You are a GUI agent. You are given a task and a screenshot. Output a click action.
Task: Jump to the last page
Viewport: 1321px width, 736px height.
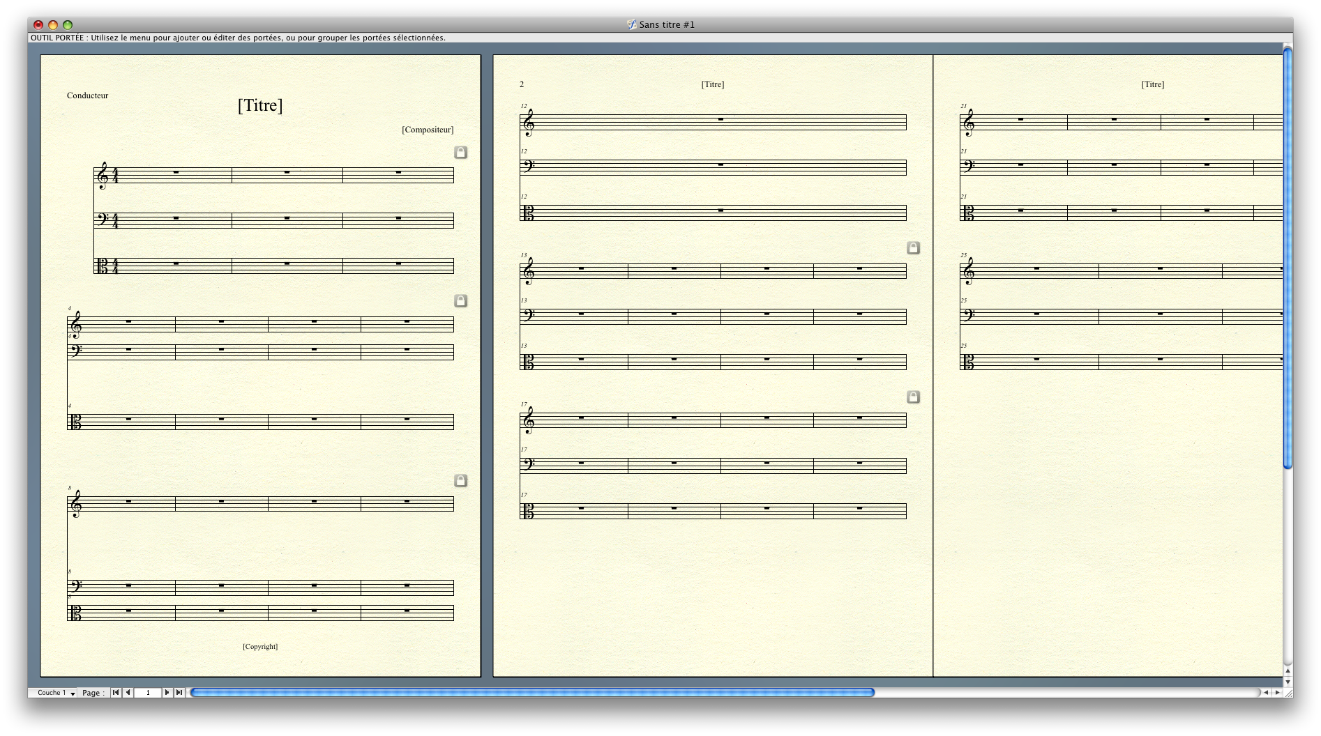coord(179,692)
